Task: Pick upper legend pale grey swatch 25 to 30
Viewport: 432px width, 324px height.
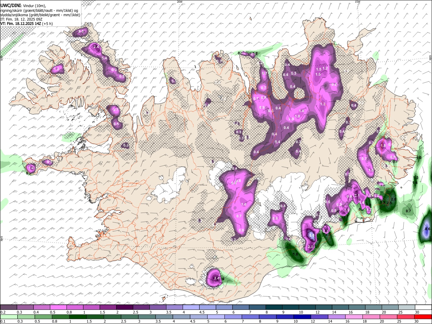Action: (406, 307)
